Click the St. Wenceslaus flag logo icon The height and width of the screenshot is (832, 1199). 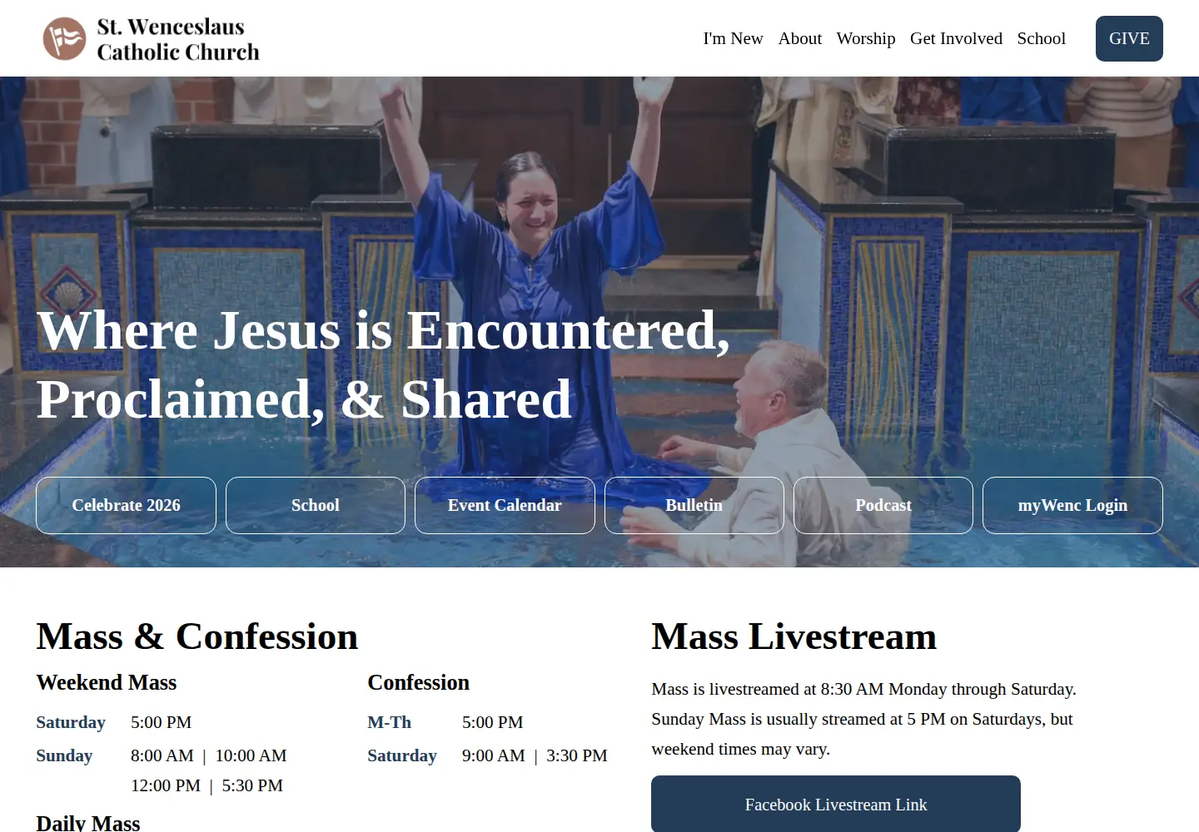[x=64, y=38]
